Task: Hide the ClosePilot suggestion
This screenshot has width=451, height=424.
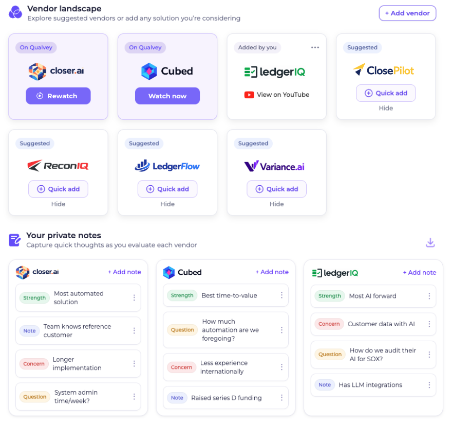Action: 386,108
